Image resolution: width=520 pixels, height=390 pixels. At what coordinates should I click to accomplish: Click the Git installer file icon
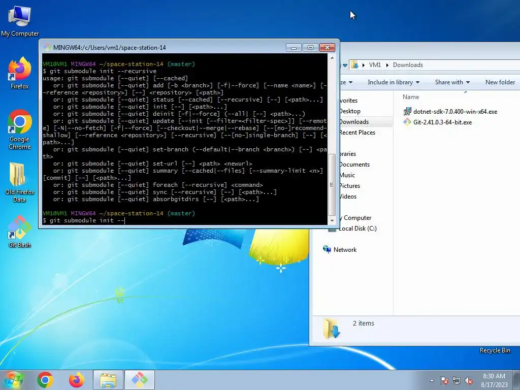coord(407,122)
